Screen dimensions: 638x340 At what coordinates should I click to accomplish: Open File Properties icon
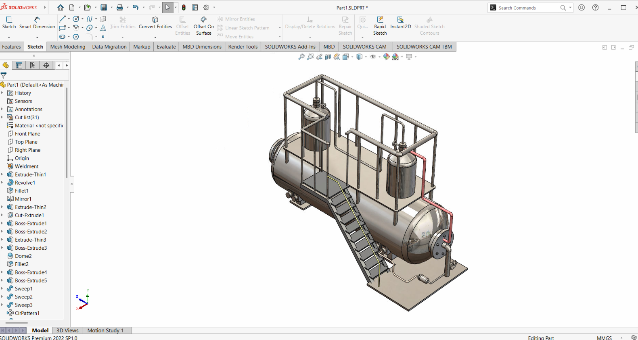click(195, 8)
